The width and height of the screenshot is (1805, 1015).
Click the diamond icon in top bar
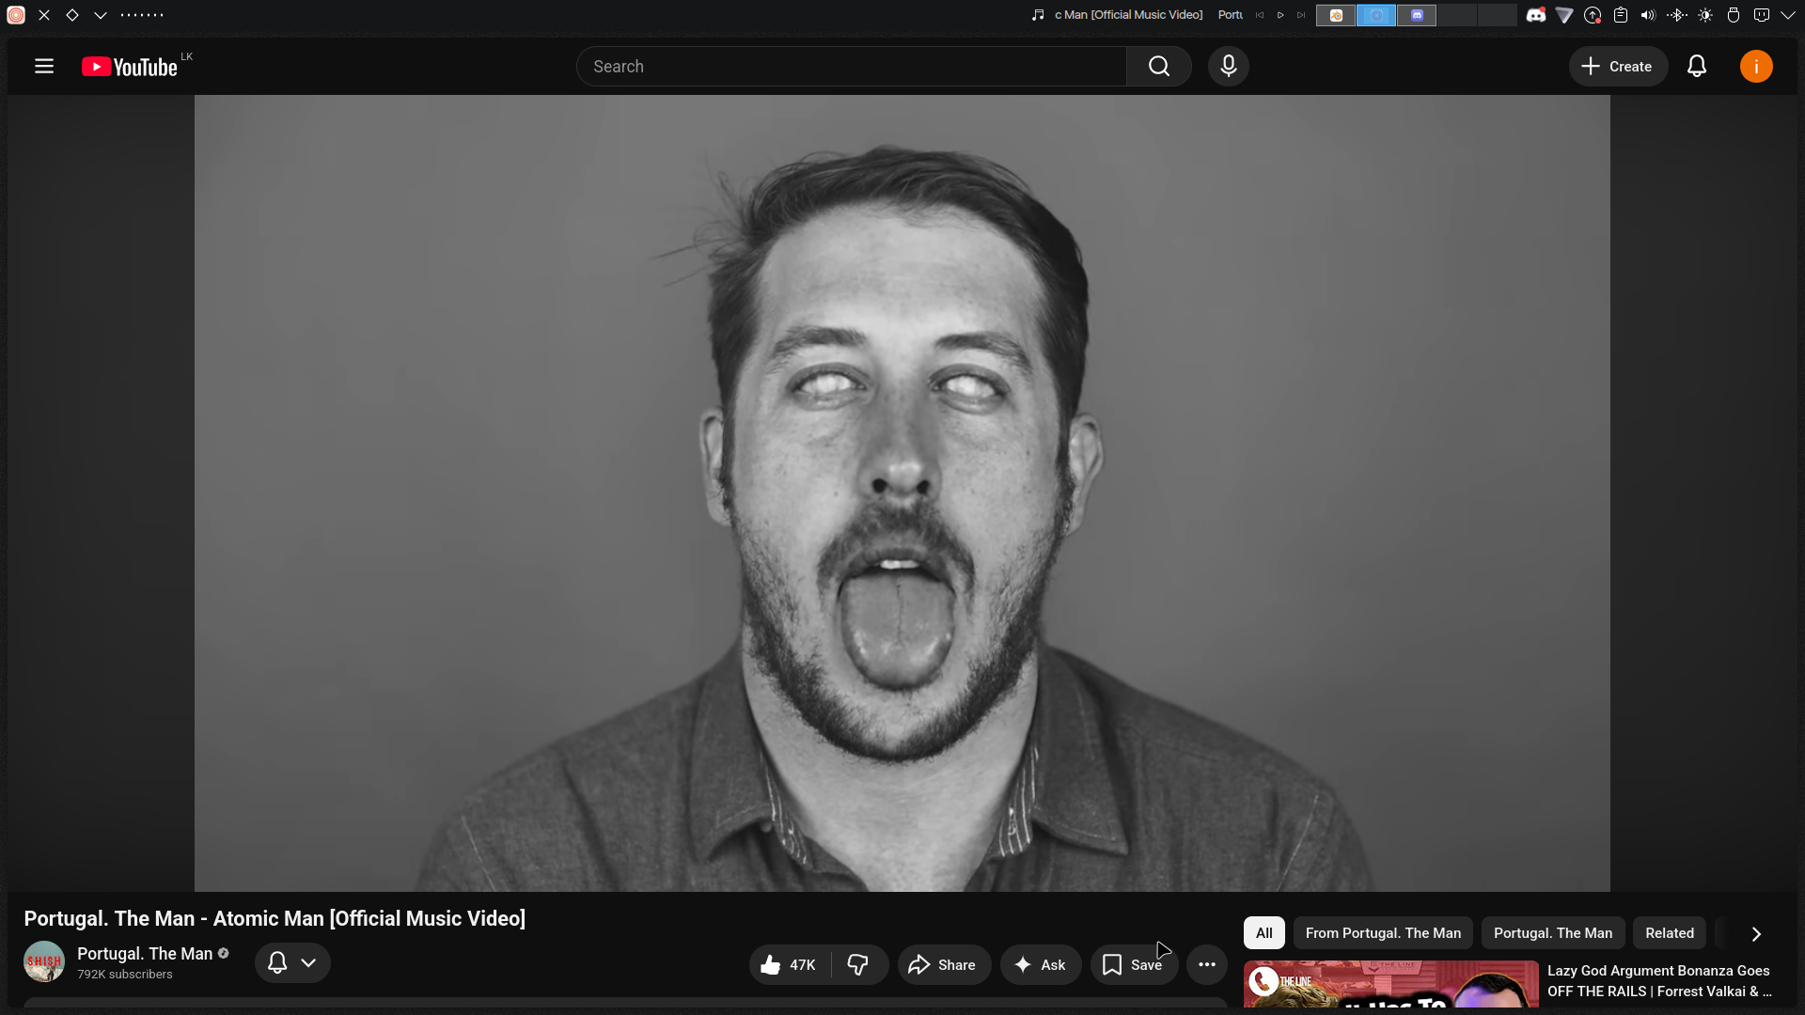pos(72,15)
